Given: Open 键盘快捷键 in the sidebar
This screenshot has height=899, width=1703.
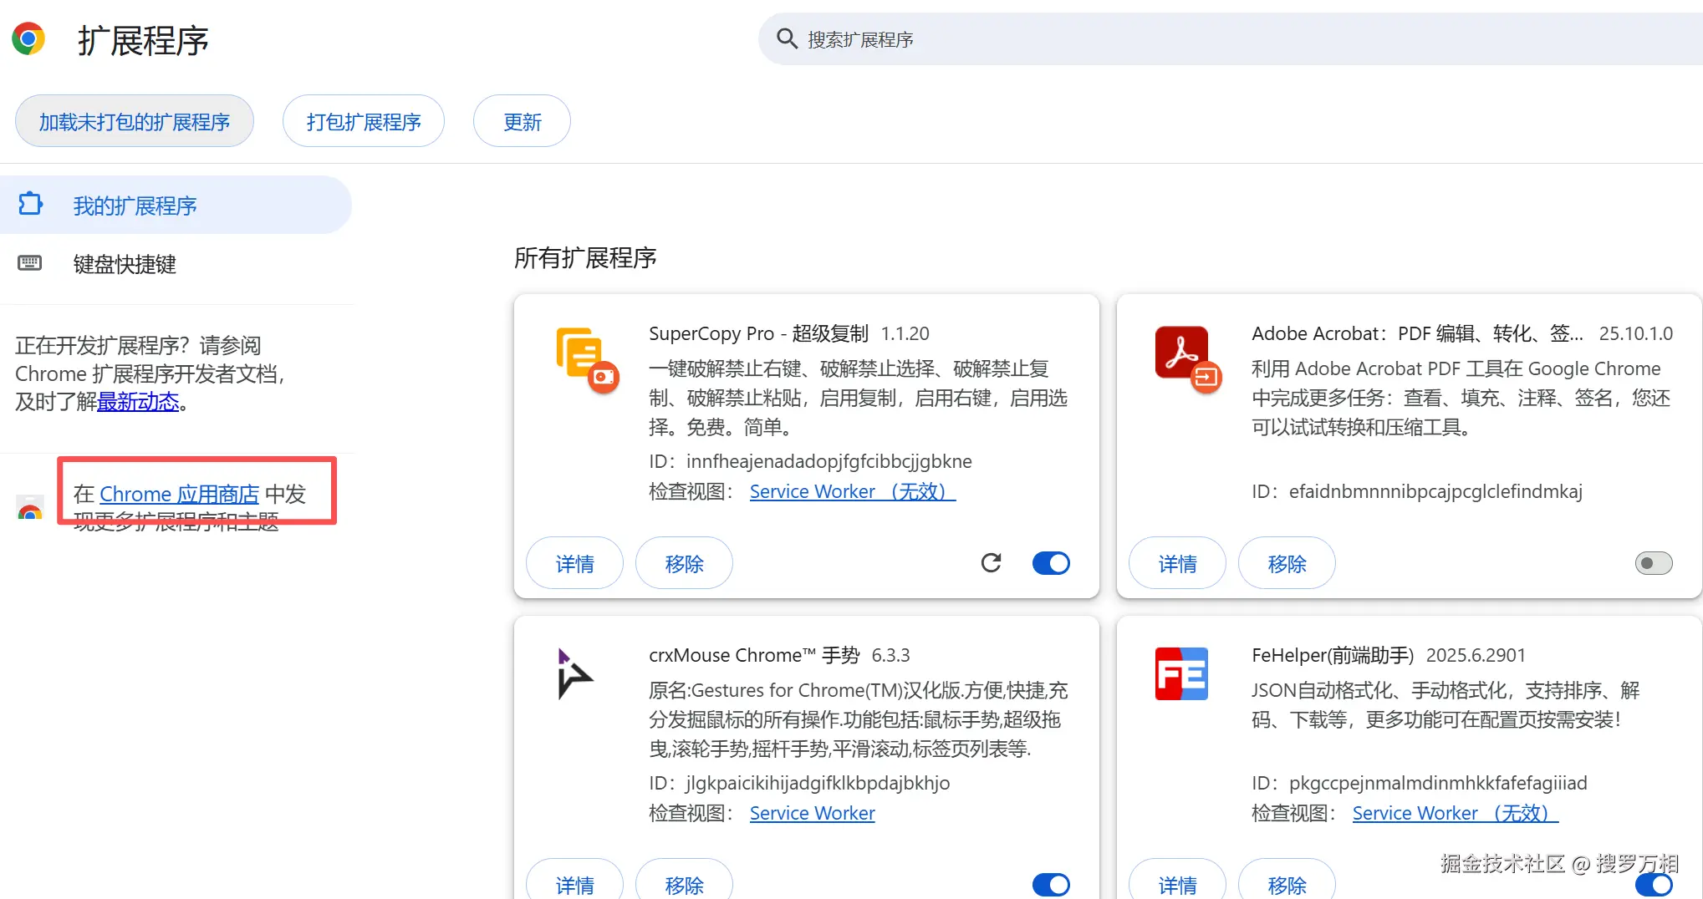Looking at the screenshot, I should [x=176, y=264].
